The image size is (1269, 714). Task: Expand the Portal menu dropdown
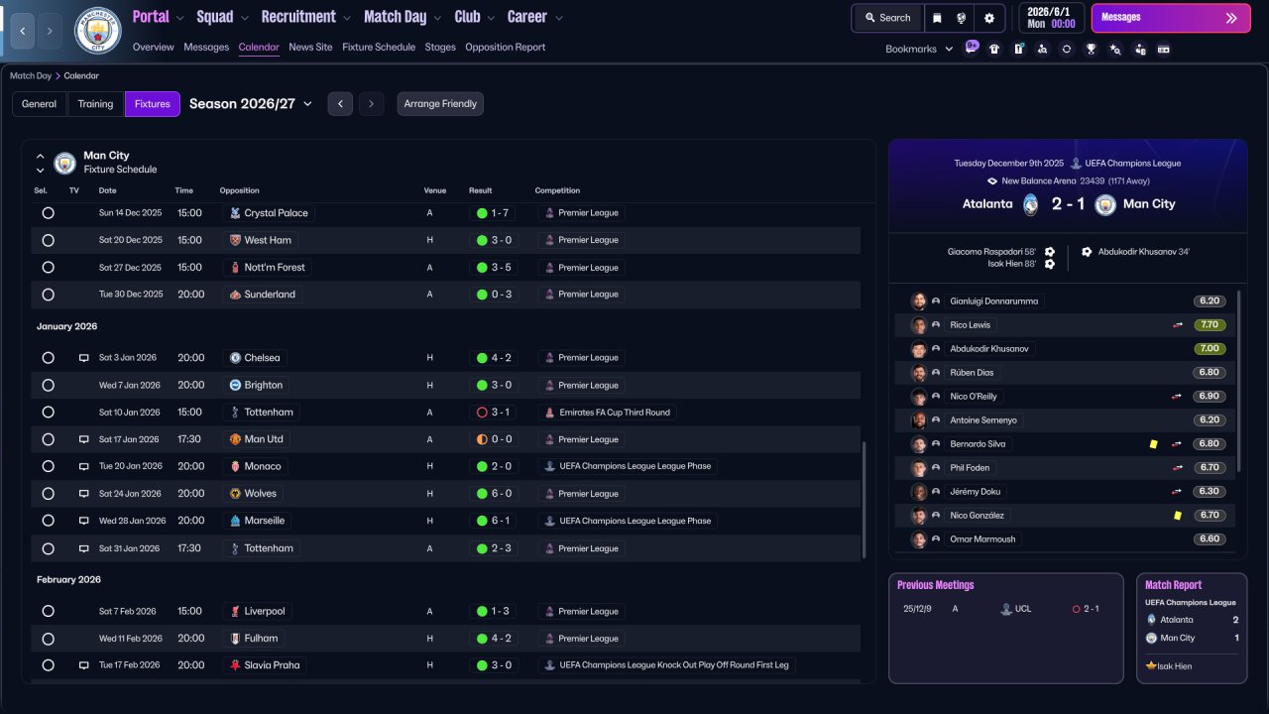pos(178,18)
